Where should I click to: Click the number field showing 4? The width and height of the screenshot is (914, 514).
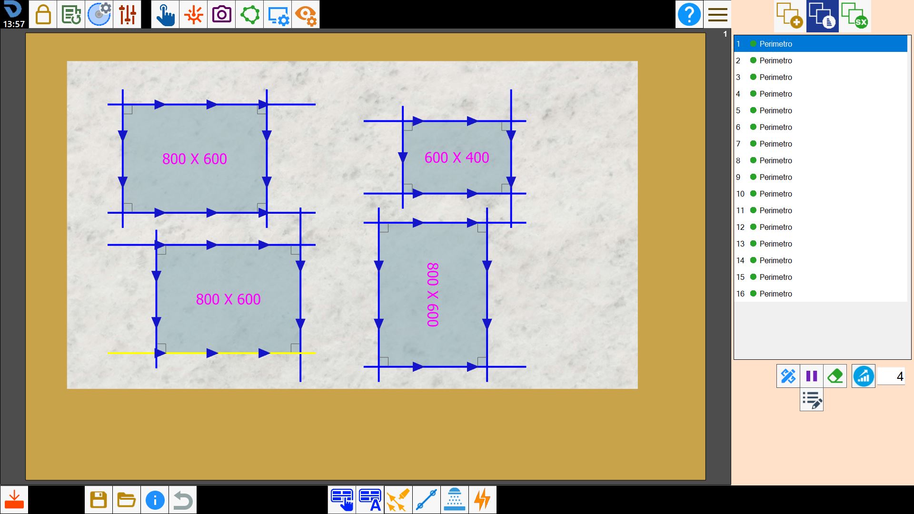tap(891, 376)
